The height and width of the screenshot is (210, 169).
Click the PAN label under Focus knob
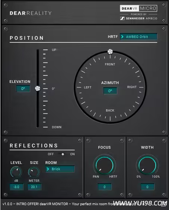(x=96, y=177)
